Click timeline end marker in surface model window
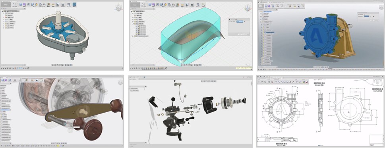The image size is (385, 148). [x=166, y=68]
